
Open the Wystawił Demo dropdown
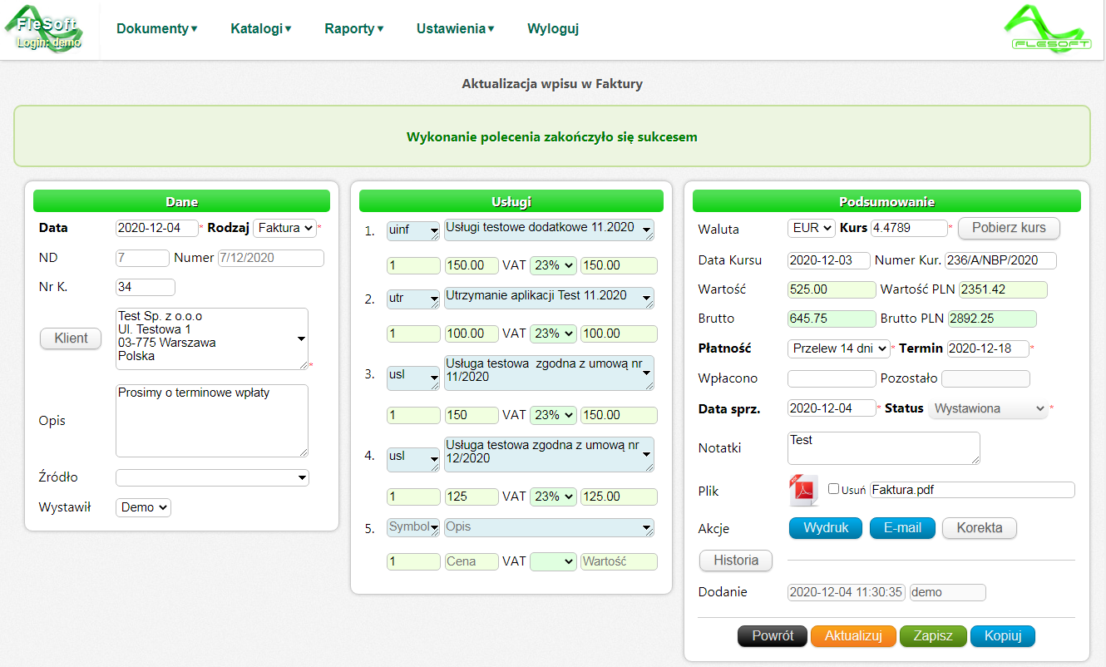(143, 507)
